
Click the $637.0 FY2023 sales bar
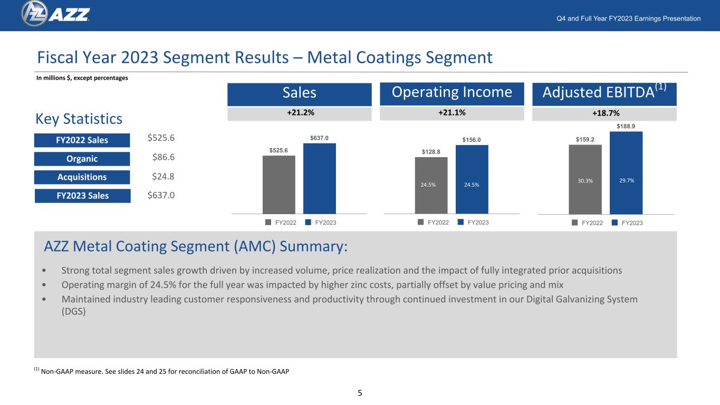pos(320,178)
